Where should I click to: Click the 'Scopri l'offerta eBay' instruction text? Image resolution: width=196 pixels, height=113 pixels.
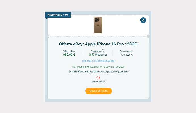[98, 71]
